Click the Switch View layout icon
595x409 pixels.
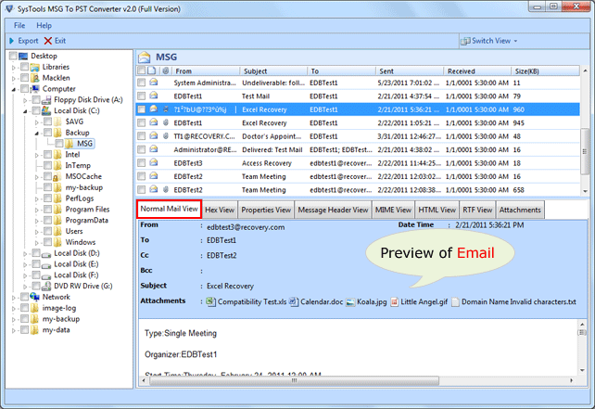465,41
